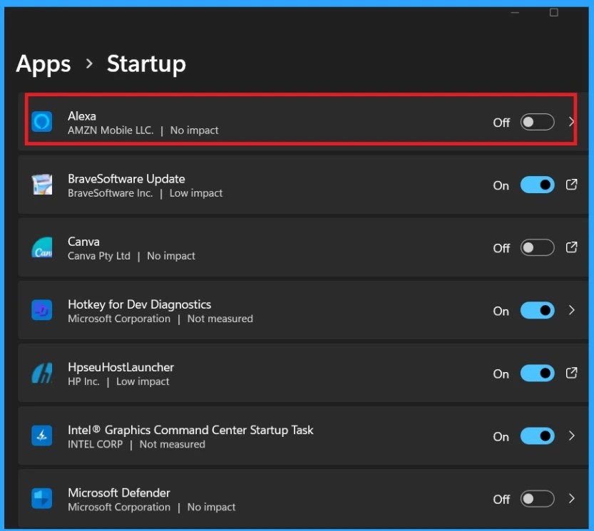
Task: Navigate back to Apps via breadcrumb
Action: [x=43, y=63]
